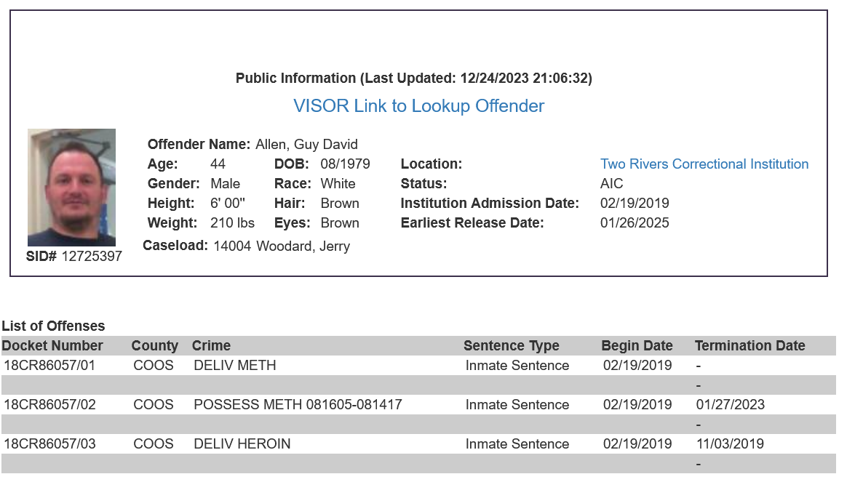
Task: Click the SID# 12725397 text
Action: [74, 256]
